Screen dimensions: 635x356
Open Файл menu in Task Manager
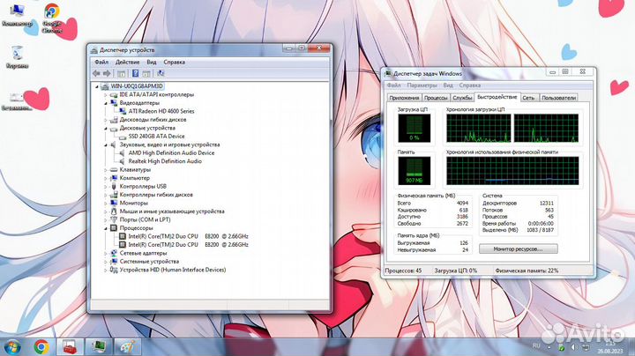click(393, 85)
